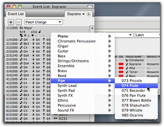Expand the Bass patch submenu
Screen dimensions: 164x127
pyautogui.click(x=83, y=56)
